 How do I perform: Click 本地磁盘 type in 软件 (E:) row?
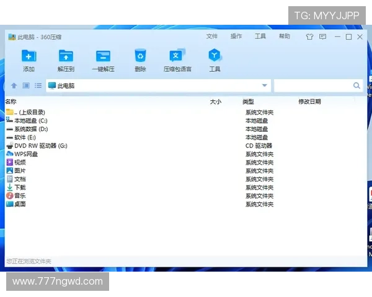tap(257, 137)
